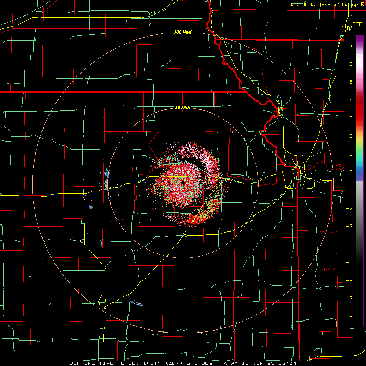Click the 2 tick on the color scale
The height and width of the screenshot is (366, 366).
351,136
